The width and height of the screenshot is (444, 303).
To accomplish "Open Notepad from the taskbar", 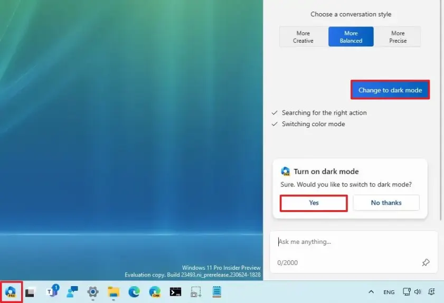I will pos(216,292).
